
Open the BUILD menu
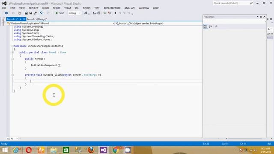(x=46, y=8)
